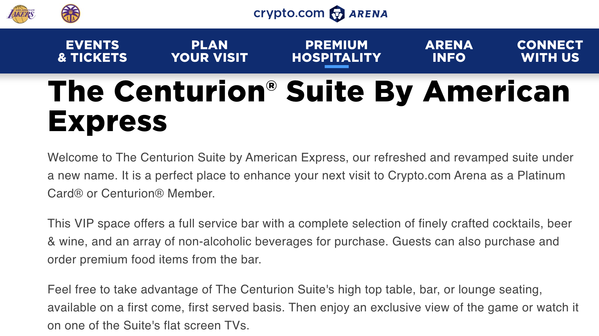Click PLAN YOUR VISIT navigation link
Image resolution: width=599 pixels, height=336 pixels.
[209, 51]
